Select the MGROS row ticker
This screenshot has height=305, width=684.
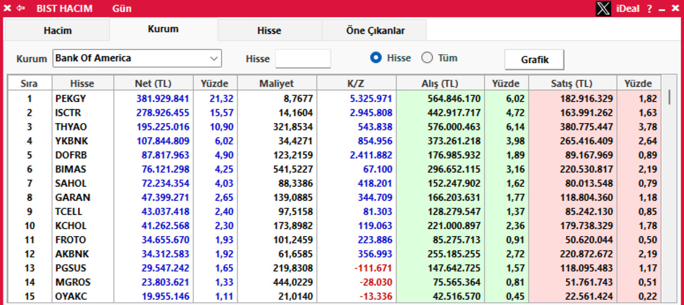coord(72,282)
